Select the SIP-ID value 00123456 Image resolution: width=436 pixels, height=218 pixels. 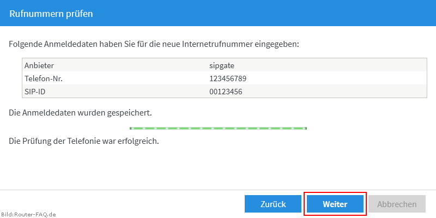pos(226,92)
